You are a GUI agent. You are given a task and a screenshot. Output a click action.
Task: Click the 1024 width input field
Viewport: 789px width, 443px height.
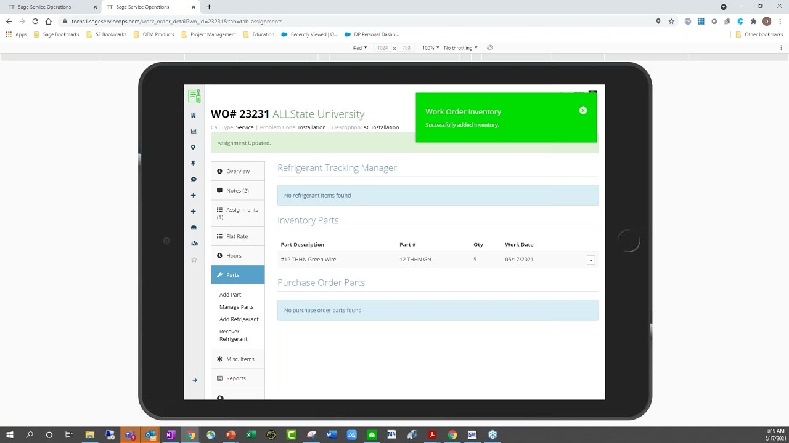tap(382, 48)
